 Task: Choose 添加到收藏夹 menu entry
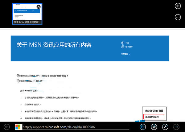pos(154,117)
